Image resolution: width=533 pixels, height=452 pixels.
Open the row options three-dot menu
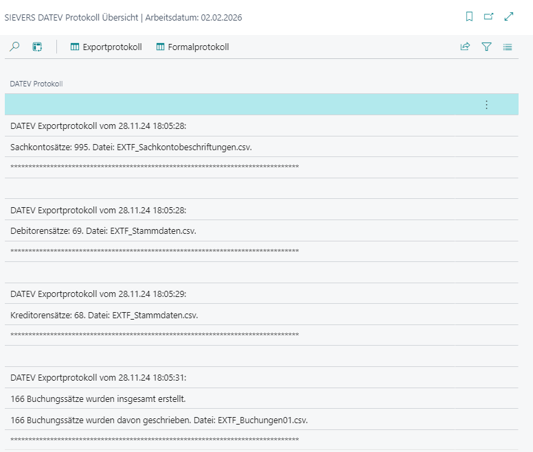point(486,105)
